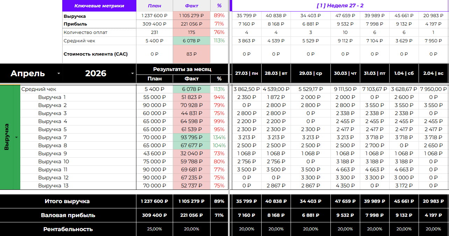Select the '1.04 | сб' date column header
This screenshot has height=236, width=449.
(404, 73)
